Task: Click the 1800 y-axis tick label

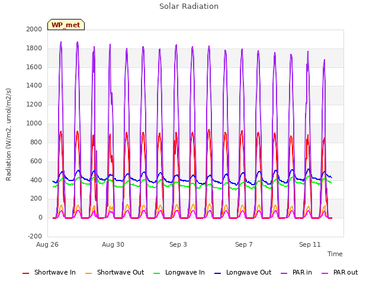Action: click(x=34, y=48)
